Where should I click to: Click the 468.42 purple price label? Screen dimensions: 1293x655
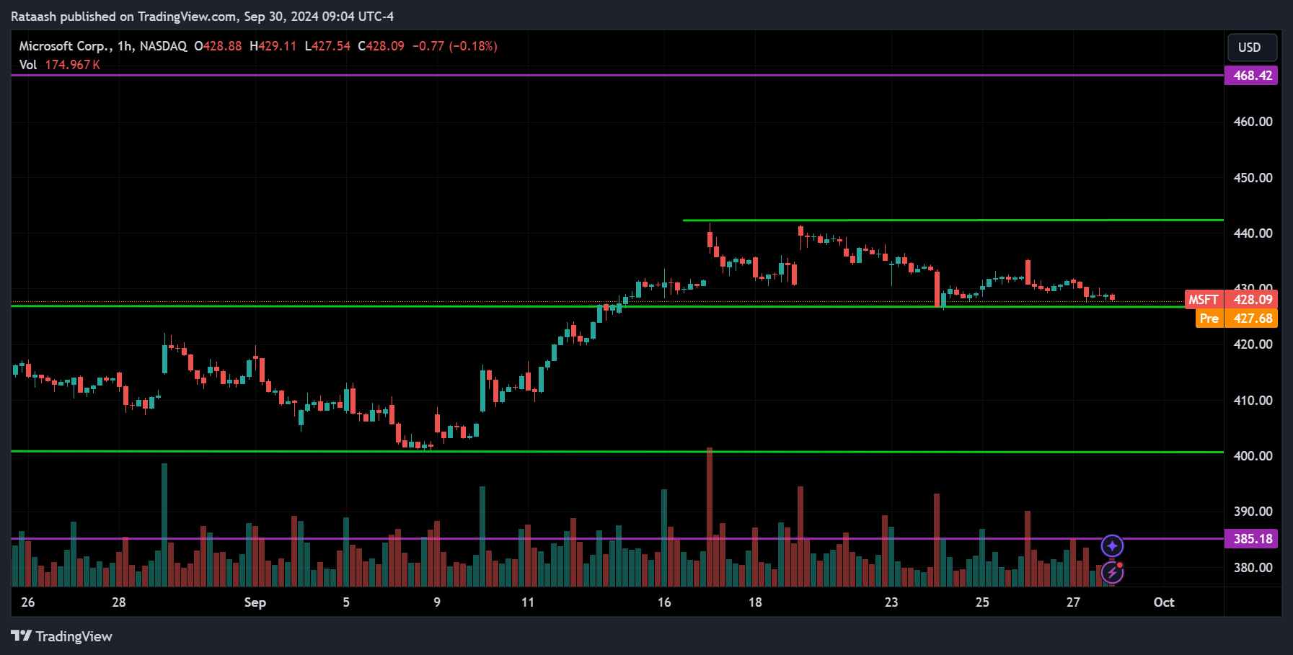pyautogui.click(x=1250, y=76)
